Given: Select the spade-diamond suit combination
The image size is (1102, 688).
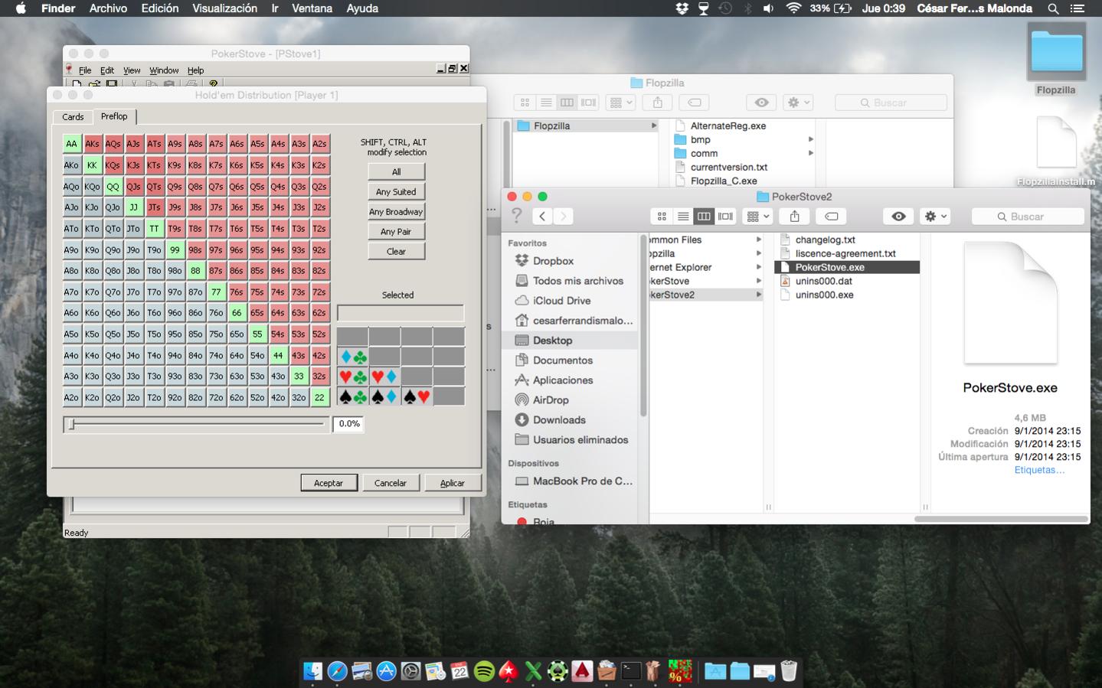Looking at the screenshot, I should 384,396.
